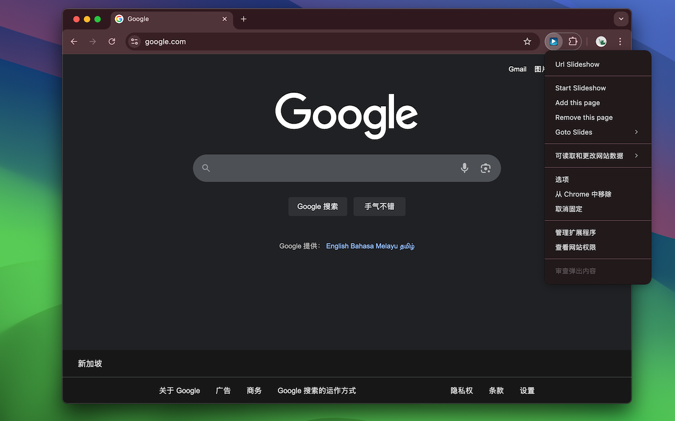Open the tab search dropdown arrow

pos(621,19)
